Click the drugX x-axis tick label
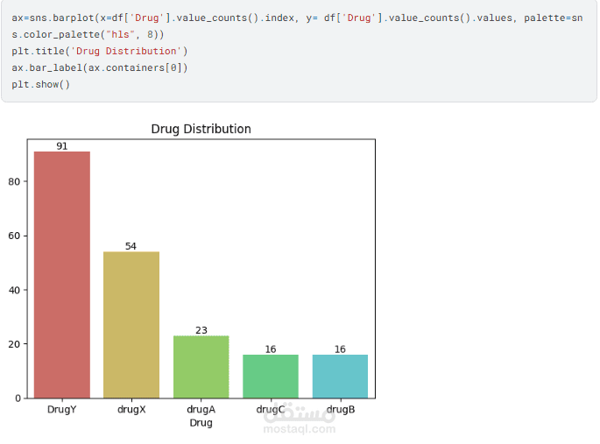Screen dimensions: 600x444 (x=131, y=409)
